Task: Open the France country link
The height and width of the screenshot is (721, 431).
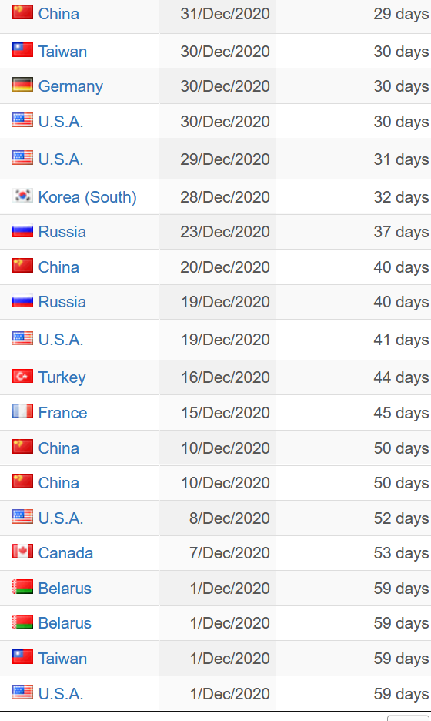Action: [x=62, y=412]
